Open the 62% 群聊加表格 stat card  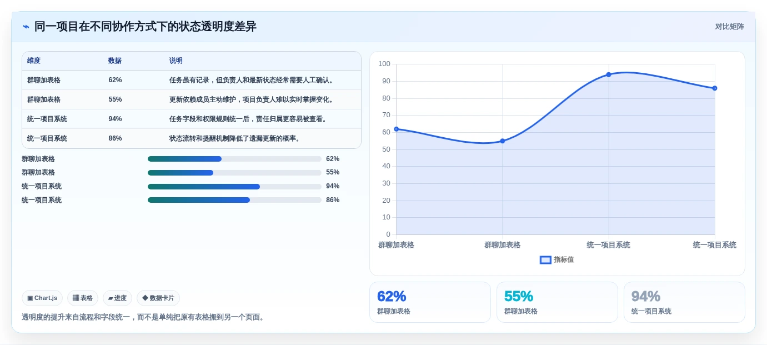pyautogui.click(x=430, y=302)
